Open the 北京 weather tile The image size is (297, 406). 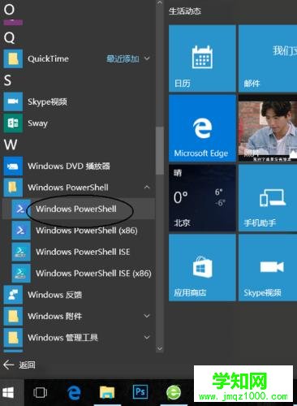click(202, 198)
